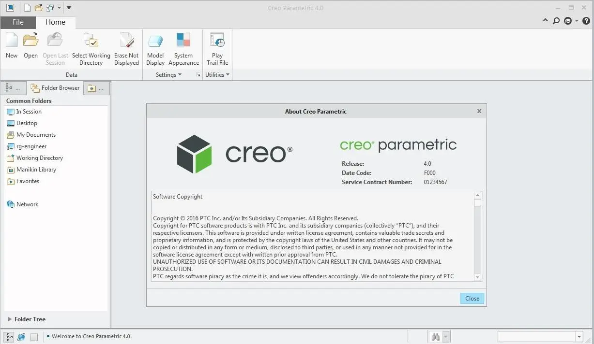This screenshot has width=594, height=344.
Task: Expand the Utilities group dropdown
Action: (x=217, y=75)
